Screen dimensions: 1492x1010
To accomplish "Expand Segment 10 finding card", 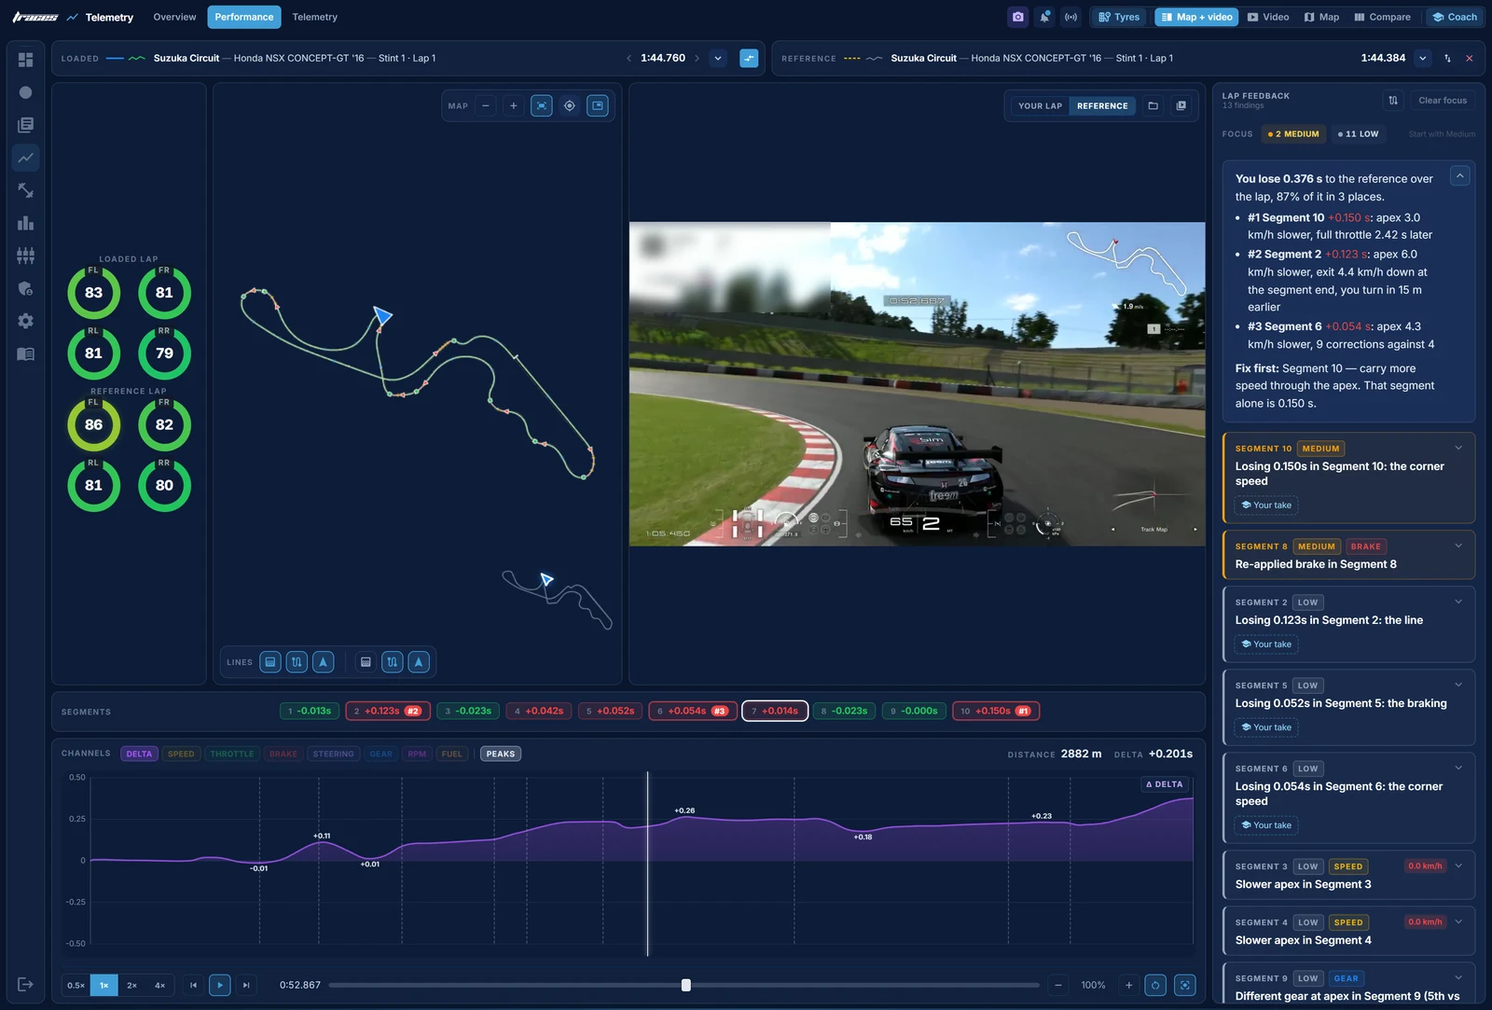I will tap(1458, 448).
